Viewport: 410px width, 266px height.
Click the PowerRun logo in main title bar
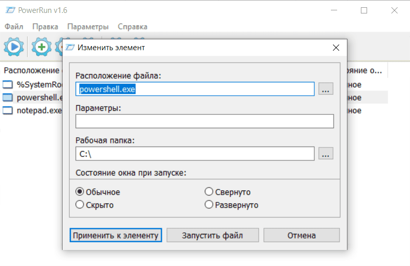pyautogui.click(x=9, y=10)
